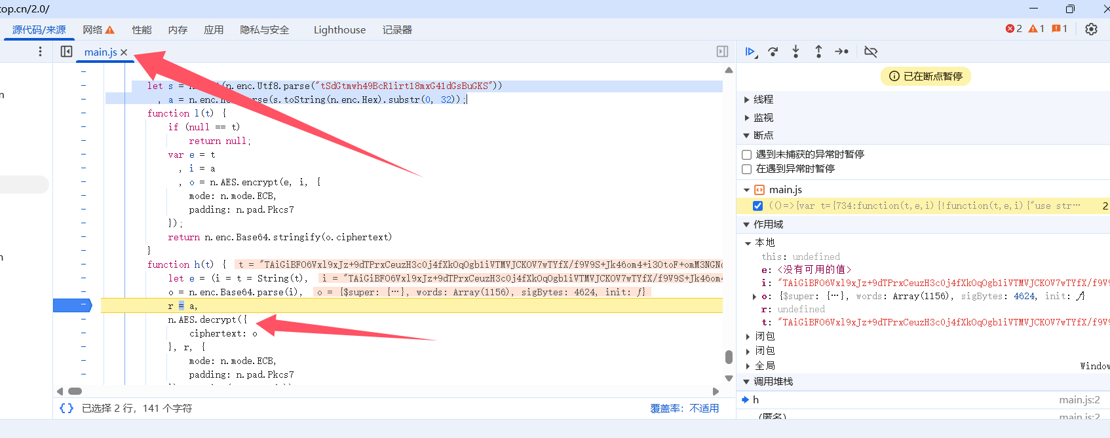Open the 应用 tab
The image size is (1110, 438).
[214, 30]
